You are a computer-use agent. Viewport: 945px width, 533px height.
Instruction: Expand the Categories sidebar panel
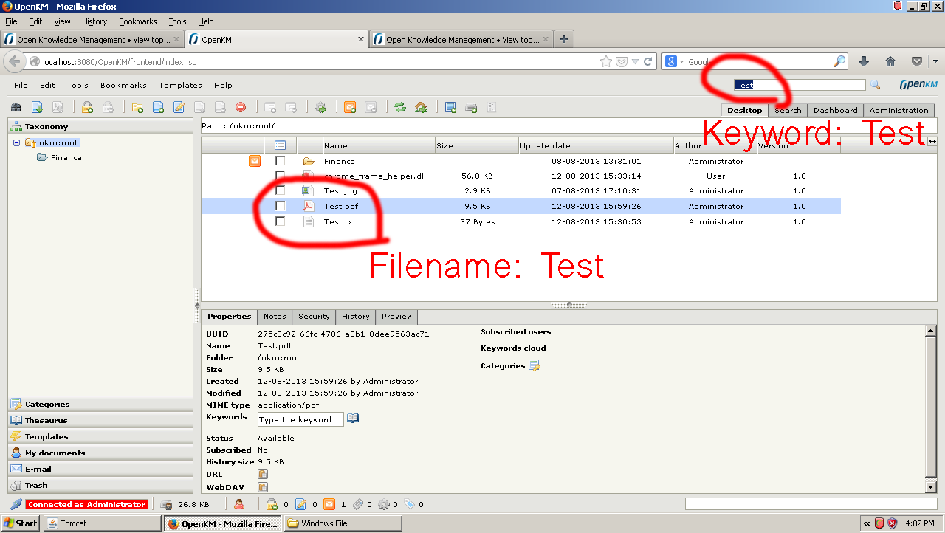(x=47, y=404)
